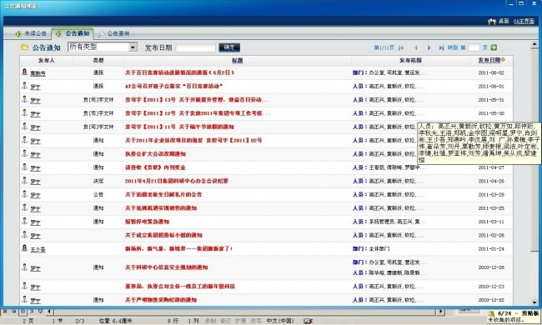Viewport: 542px width, 325px height.
Task: Focus the 发布日期 date input field
Action: click(196, 48)
